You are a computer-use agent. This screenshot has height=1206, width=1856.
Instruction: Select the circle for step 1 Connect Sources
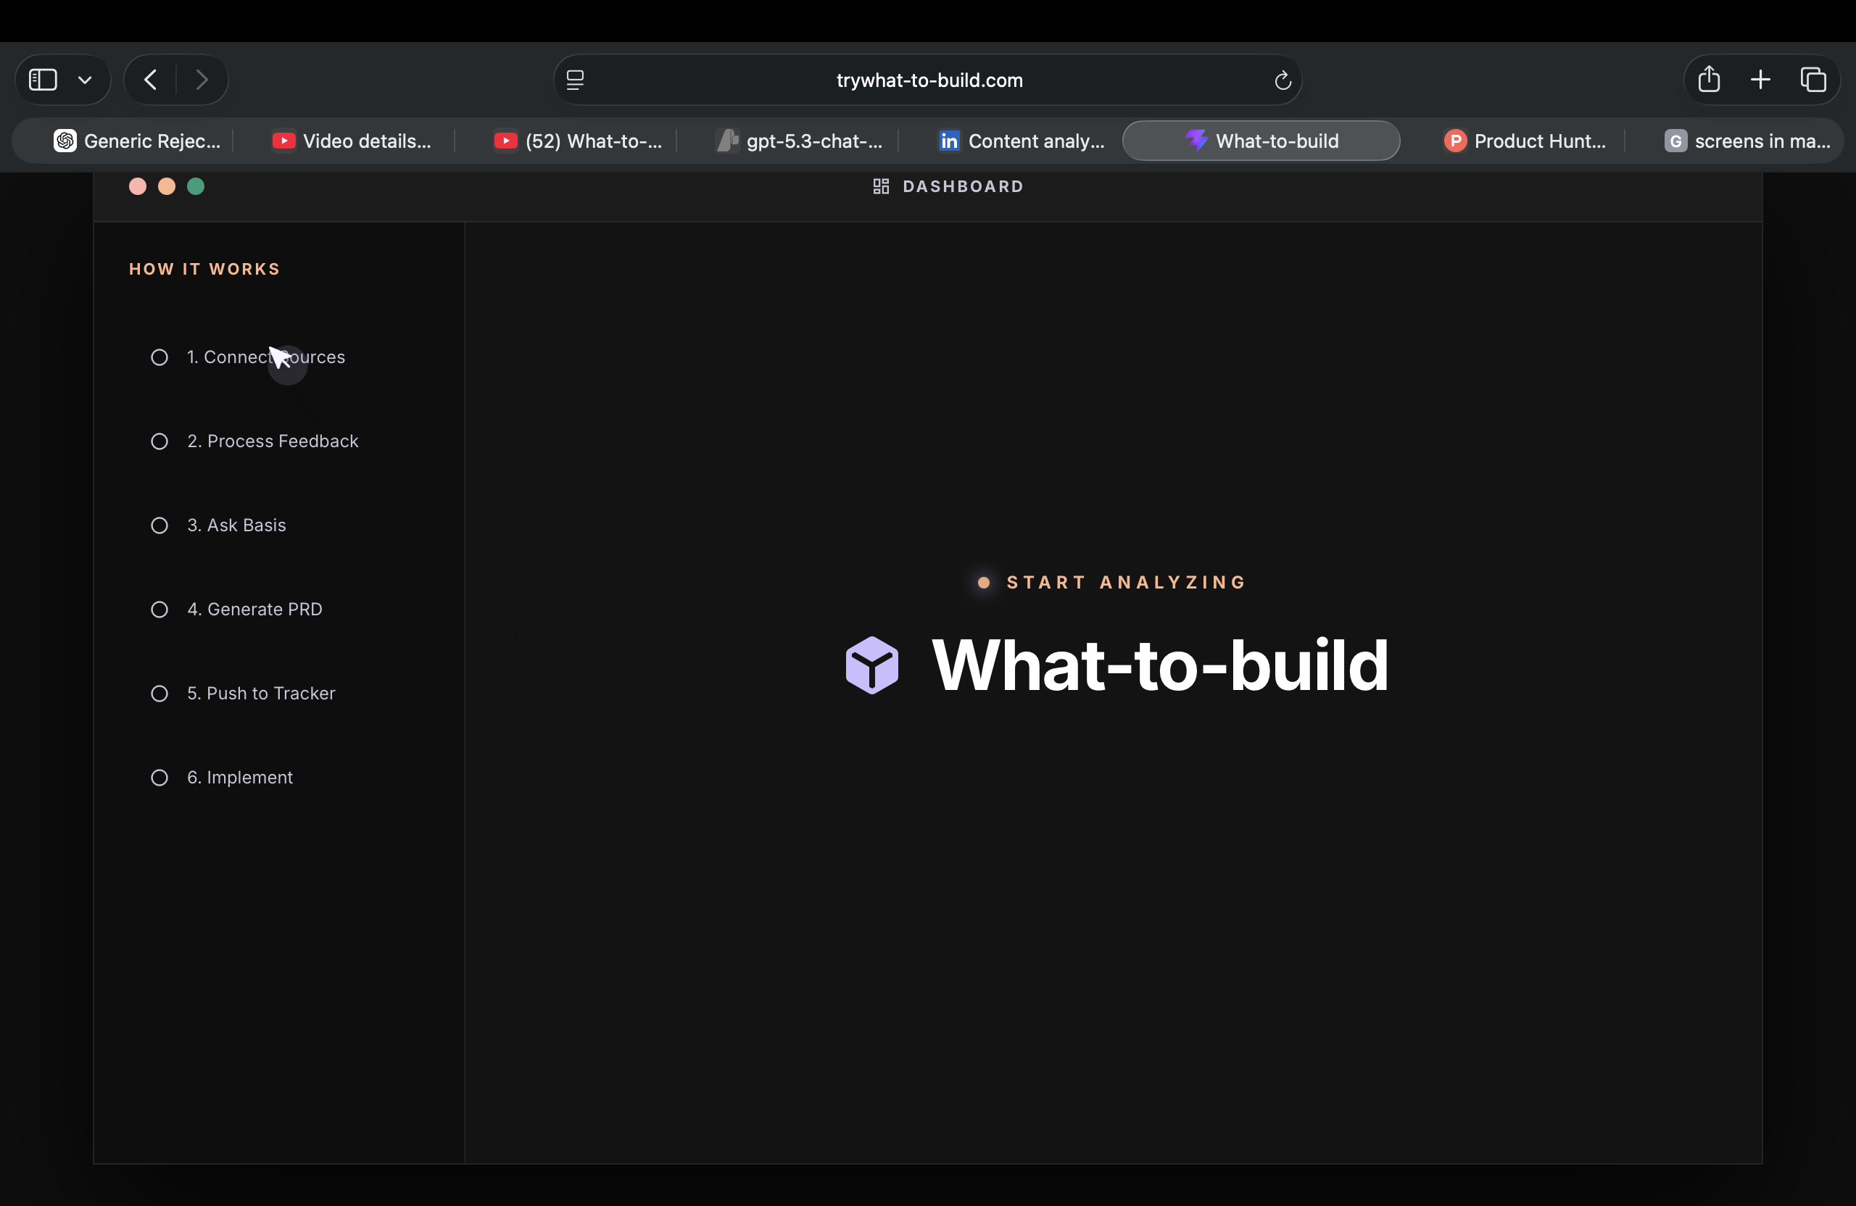pos(159,357)
